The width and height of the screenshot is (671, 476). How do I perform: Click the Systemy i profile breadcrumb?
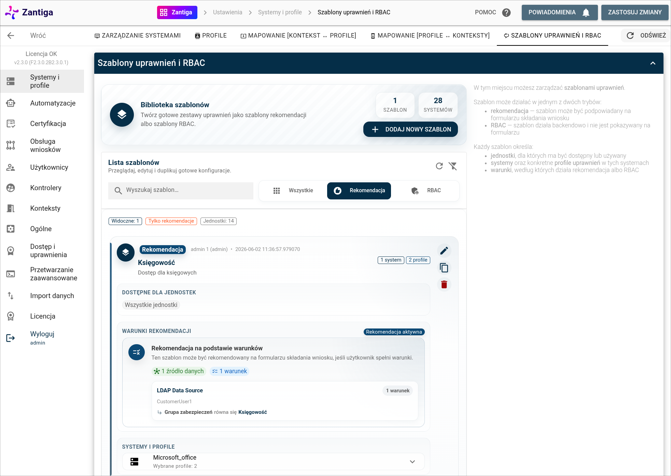pos(280,12)
